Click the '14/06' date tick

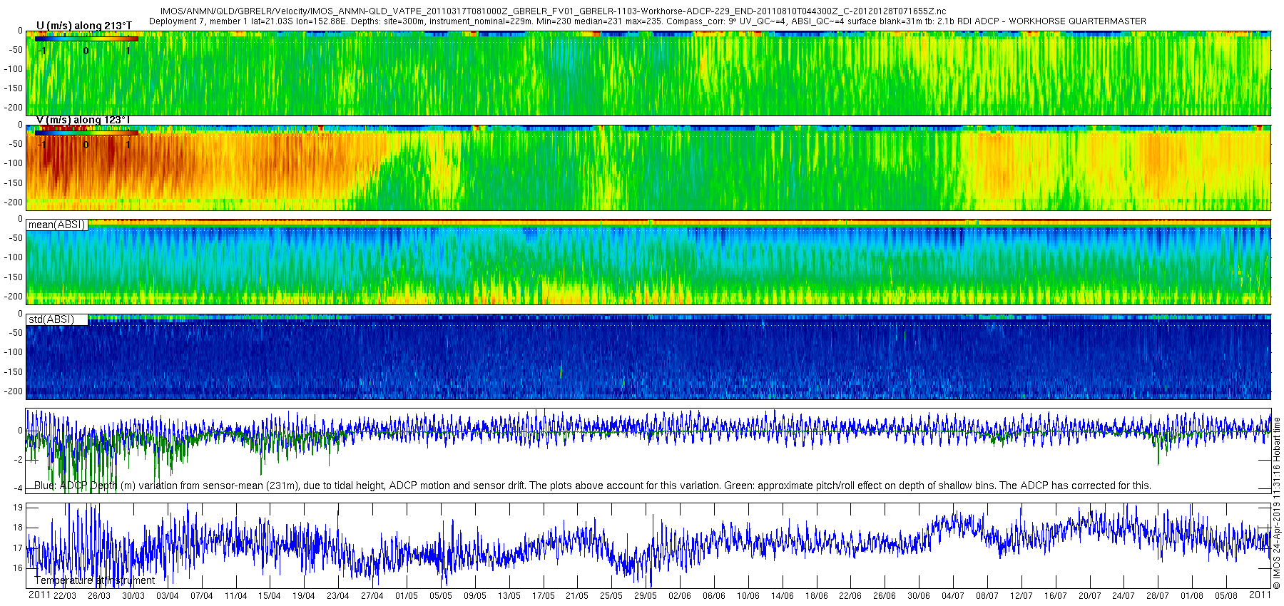click(783, 596)
